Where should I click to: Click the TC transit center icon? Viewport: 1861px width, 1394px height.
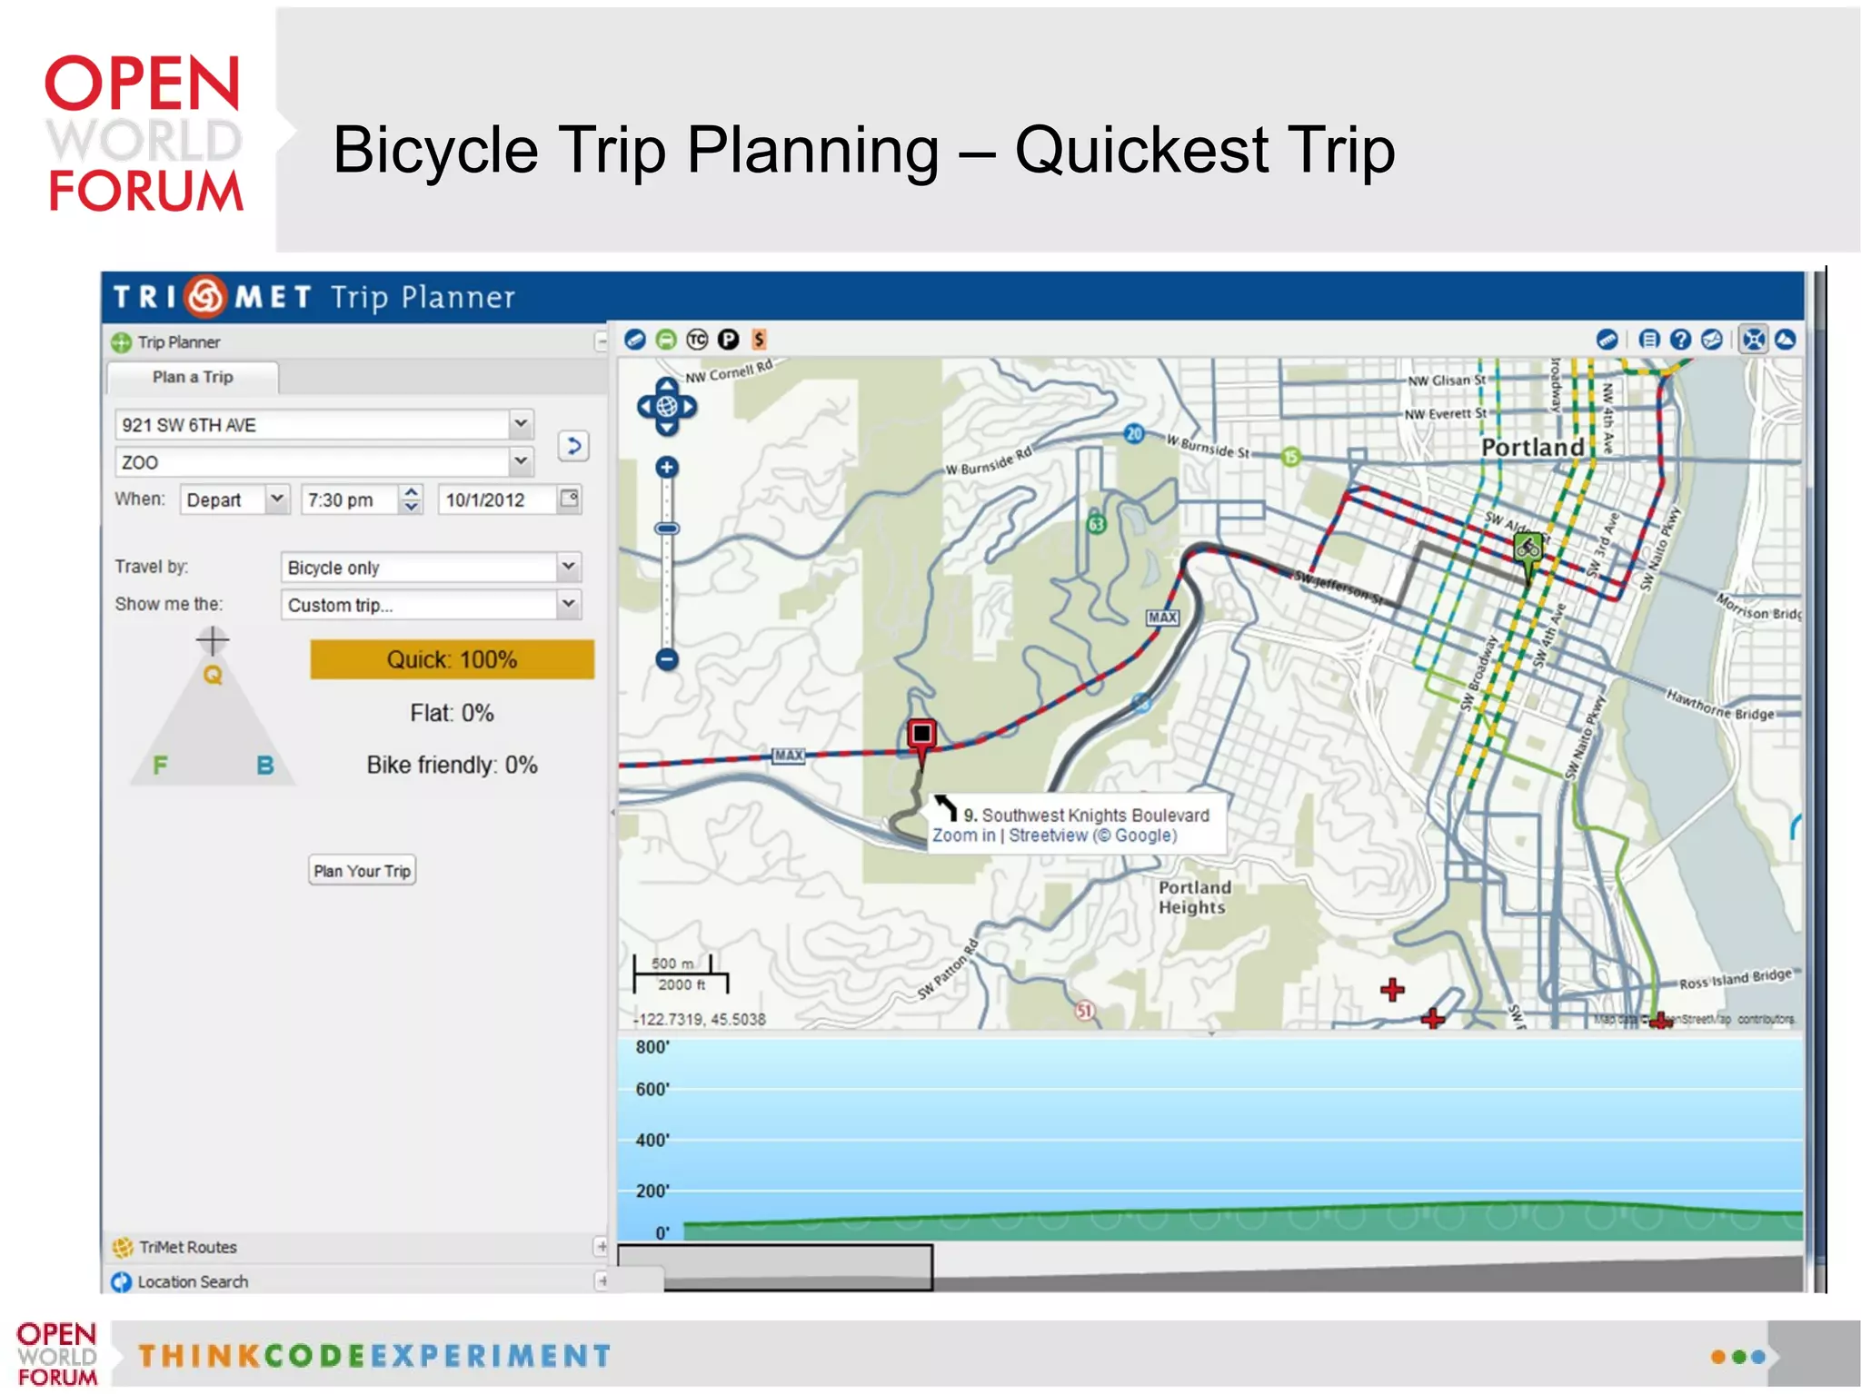click(x=697, y=340)
